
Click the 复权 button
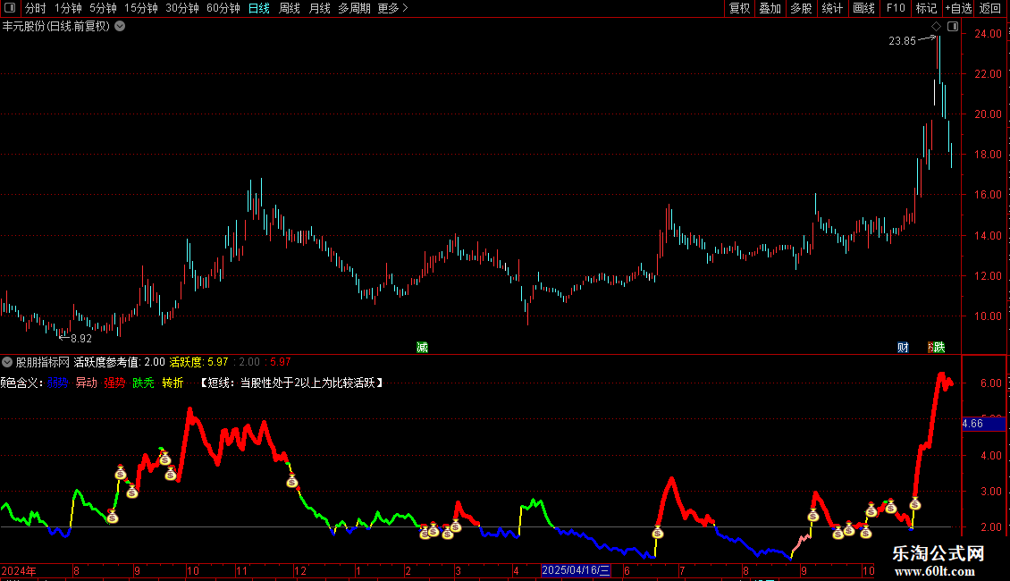tap(739, 8)
